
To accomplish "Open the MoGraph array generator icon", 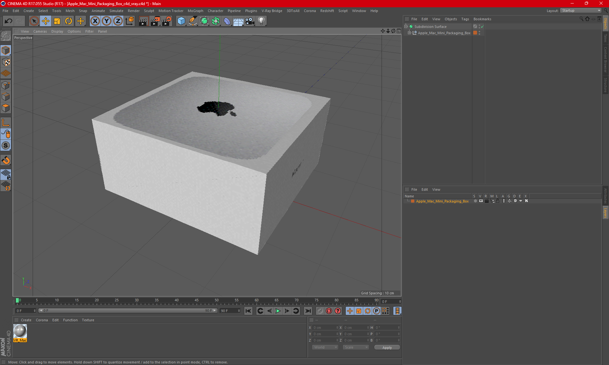I will coord(216,21).
